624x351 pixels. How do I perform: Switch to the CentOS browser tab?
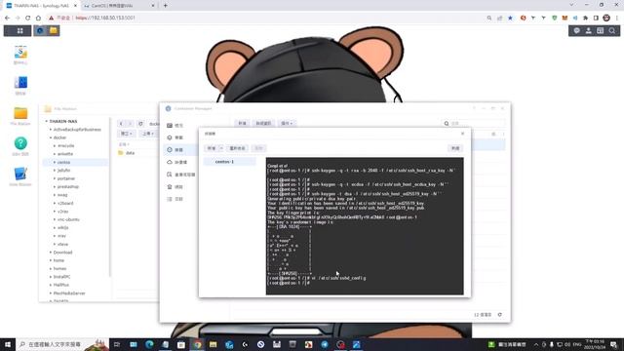118,6
